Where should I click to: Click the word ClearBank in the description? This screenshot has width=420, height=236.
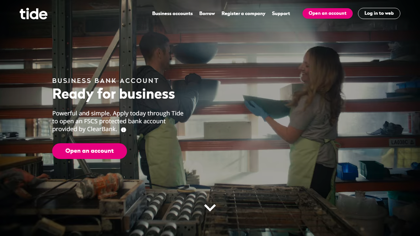102,129
